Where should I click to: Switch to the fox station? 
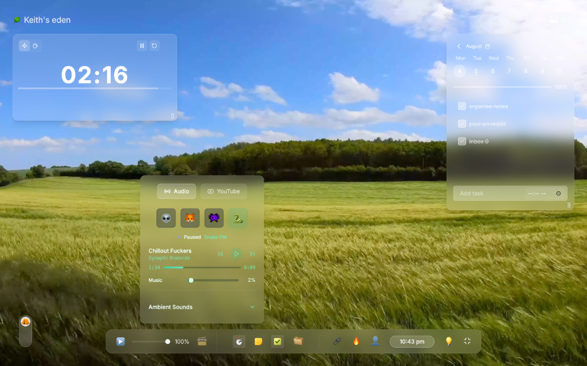point(189,218)
